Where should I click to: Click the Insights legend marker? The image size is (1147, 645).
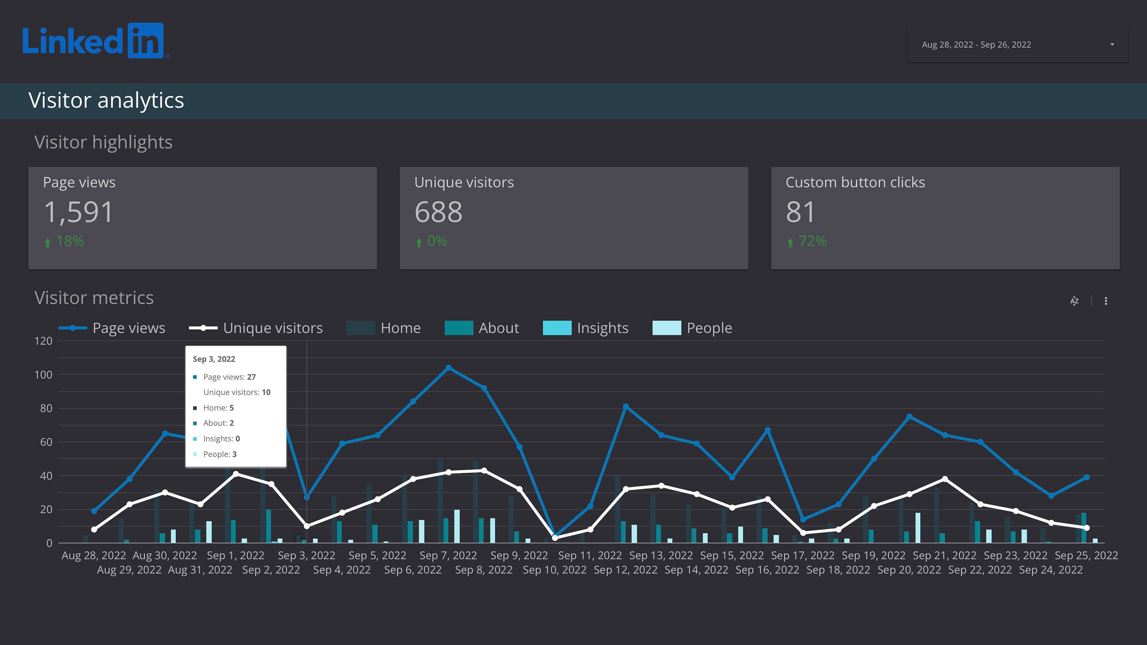pyautogui.click(x=557, y=328)
